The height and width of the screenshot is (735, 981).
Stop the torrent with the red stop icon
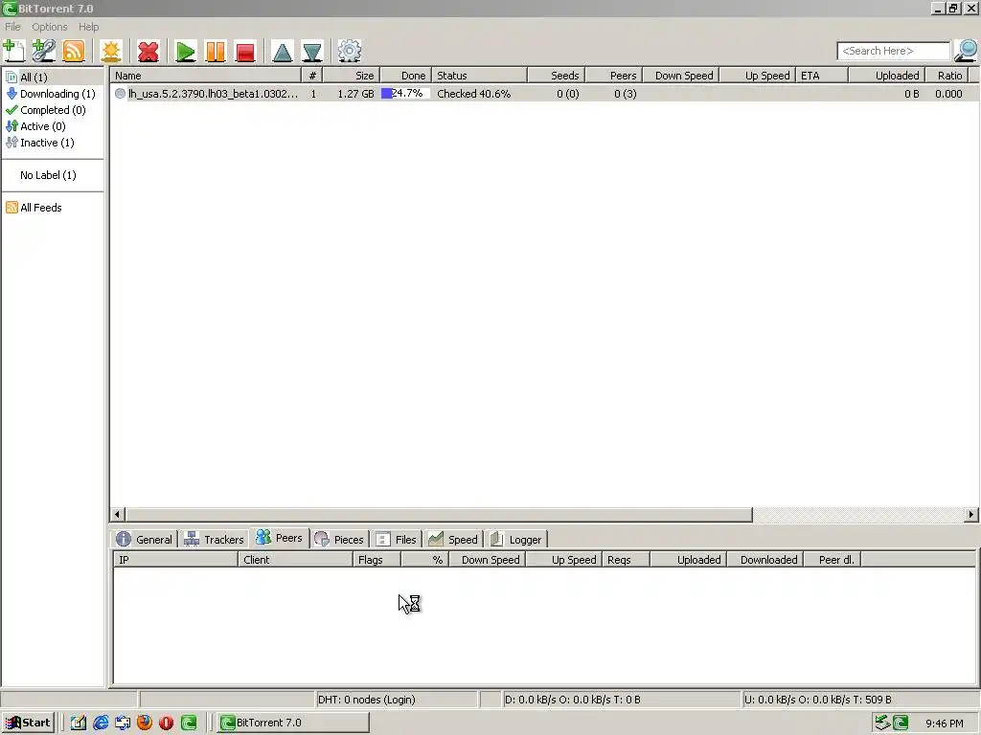[245, 51]
